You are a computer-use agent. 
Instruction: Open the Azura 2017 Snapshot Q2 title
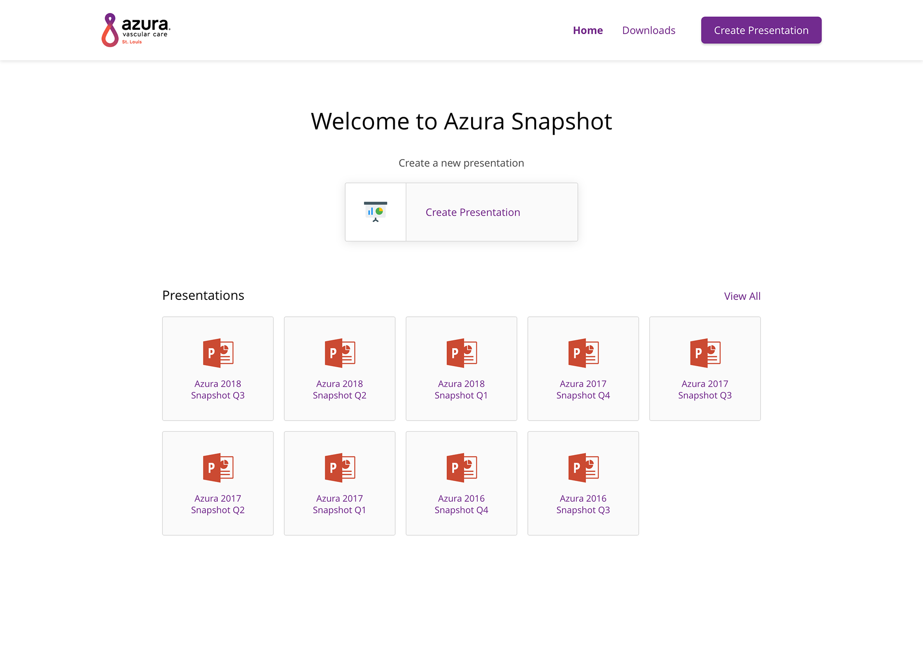point(218,504)
